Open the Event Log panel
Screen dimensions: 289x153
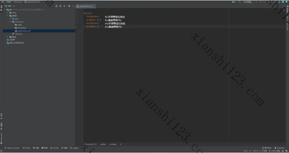pyautogui.click(x=267, y=148)
